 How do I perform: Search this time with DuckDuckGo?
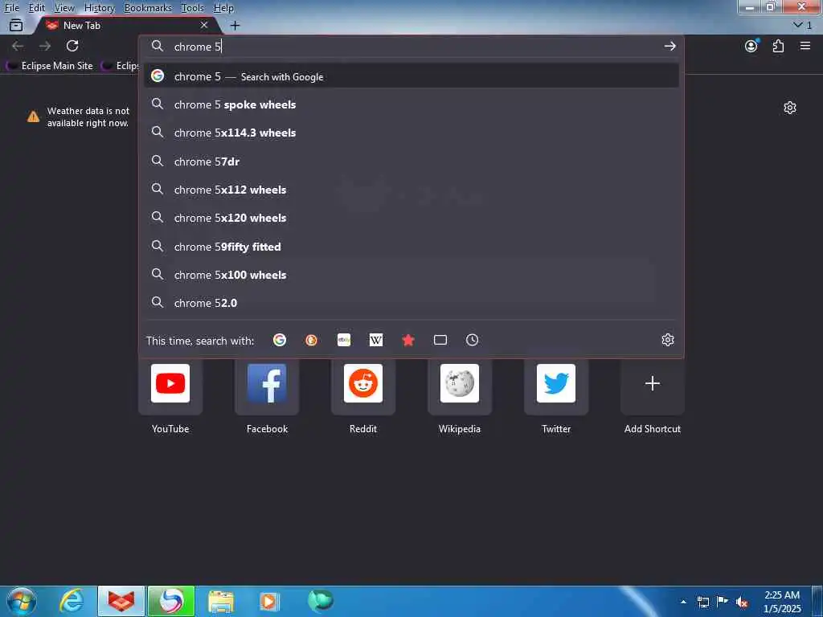[311, 340]
